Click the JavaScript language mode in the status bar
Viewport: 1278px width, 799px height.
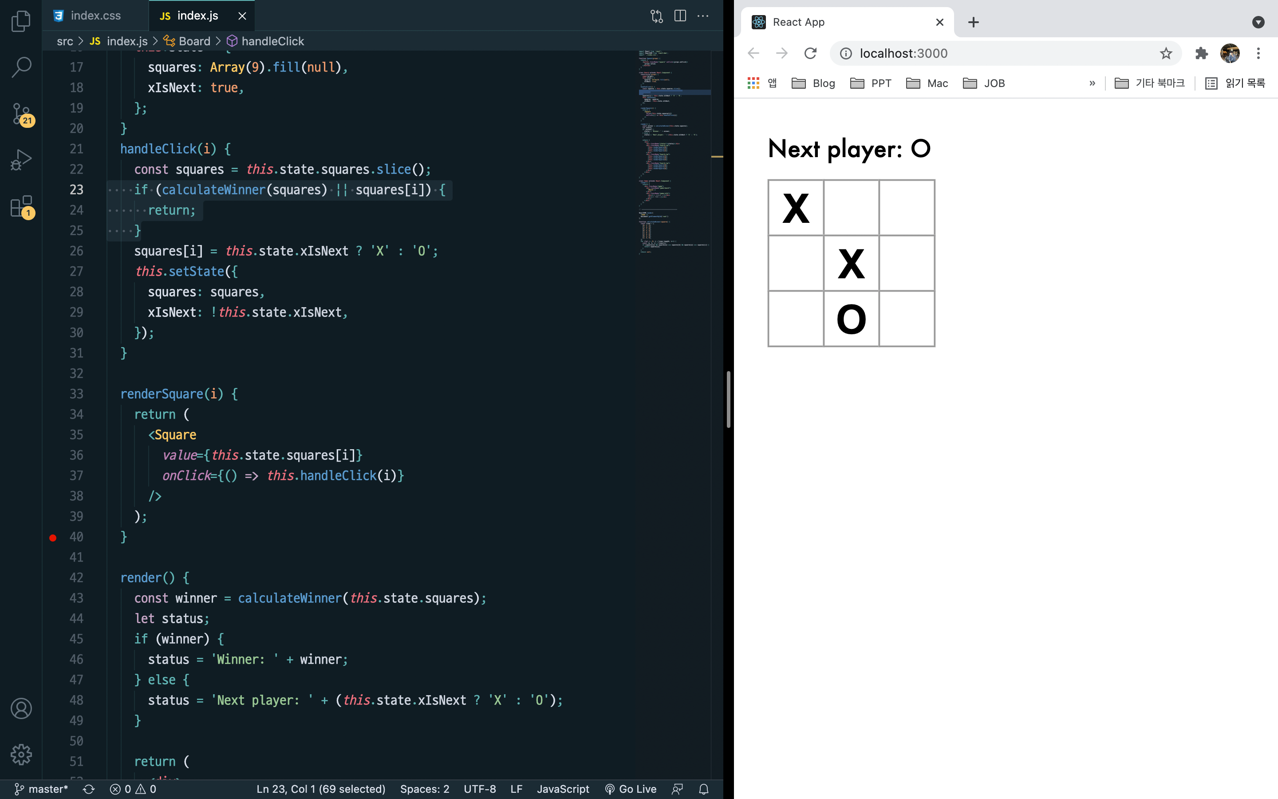562,789
